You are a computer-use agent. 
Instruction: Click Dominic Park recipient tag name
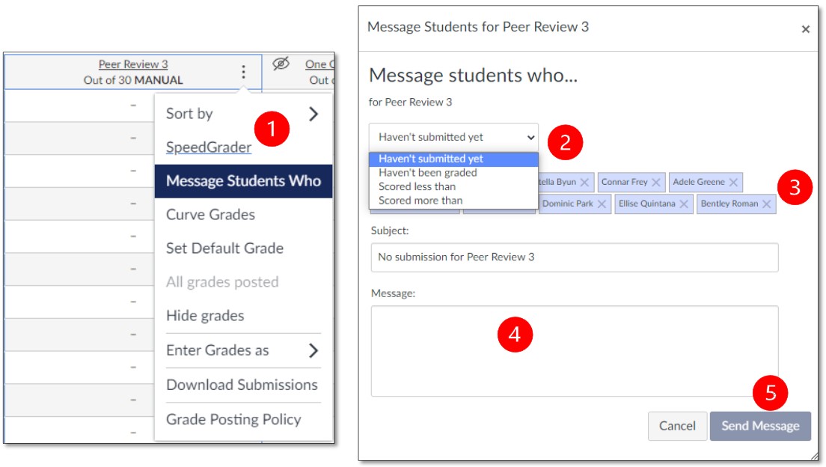[x=567, y=204]
